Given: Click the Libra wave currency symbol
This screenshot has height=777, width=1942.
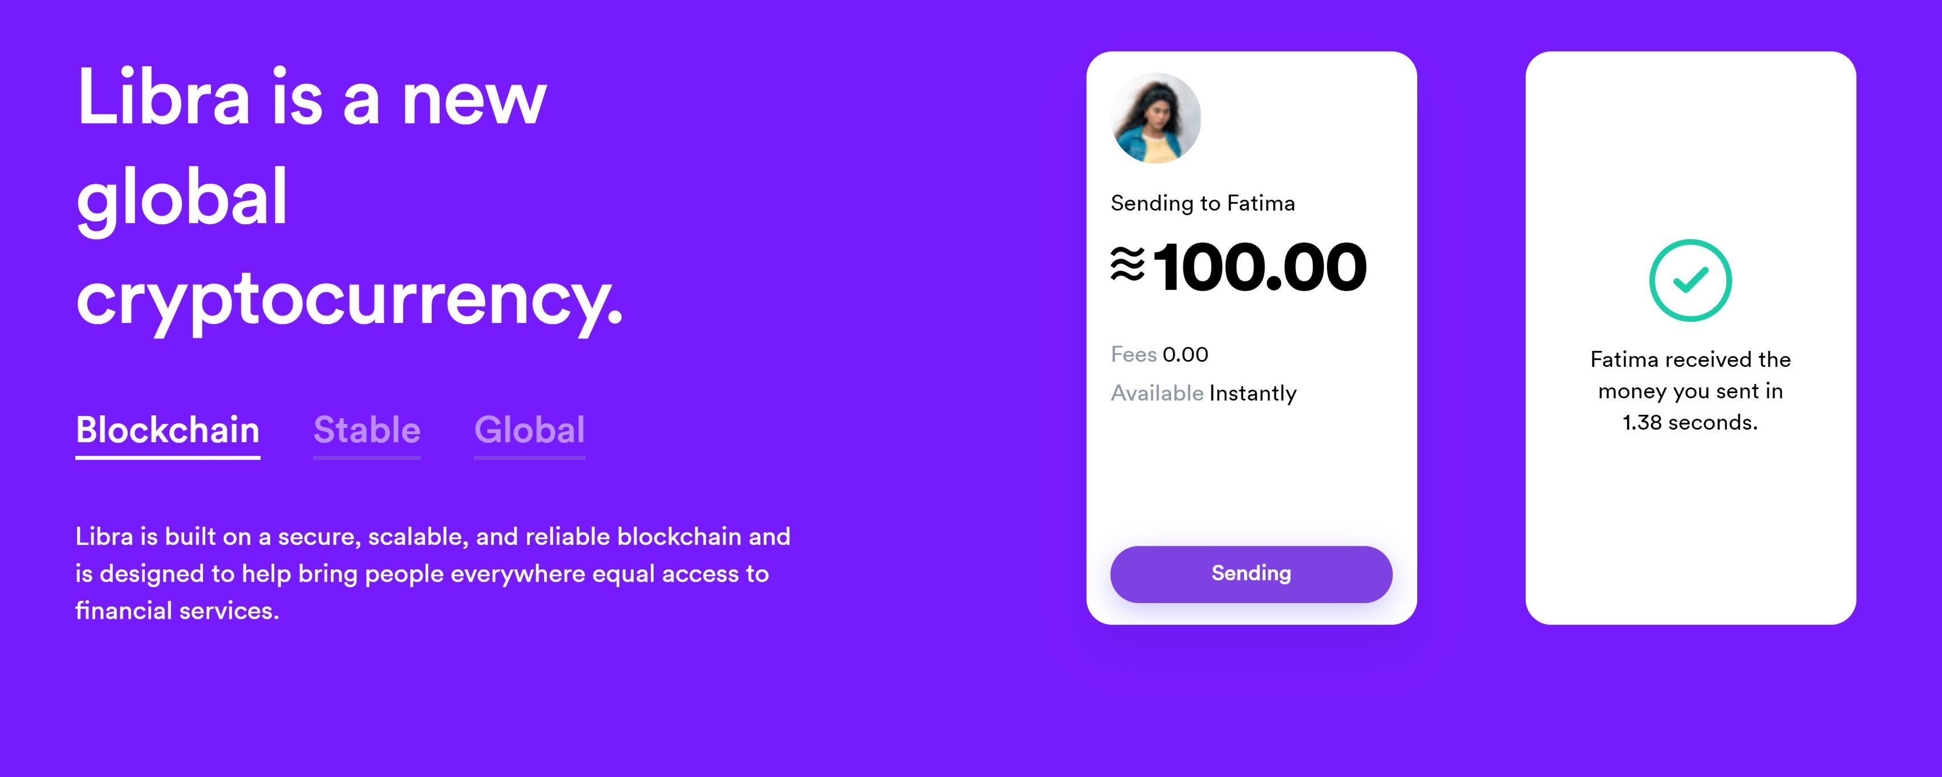Looking at the screenshot, I should 1127,265.
